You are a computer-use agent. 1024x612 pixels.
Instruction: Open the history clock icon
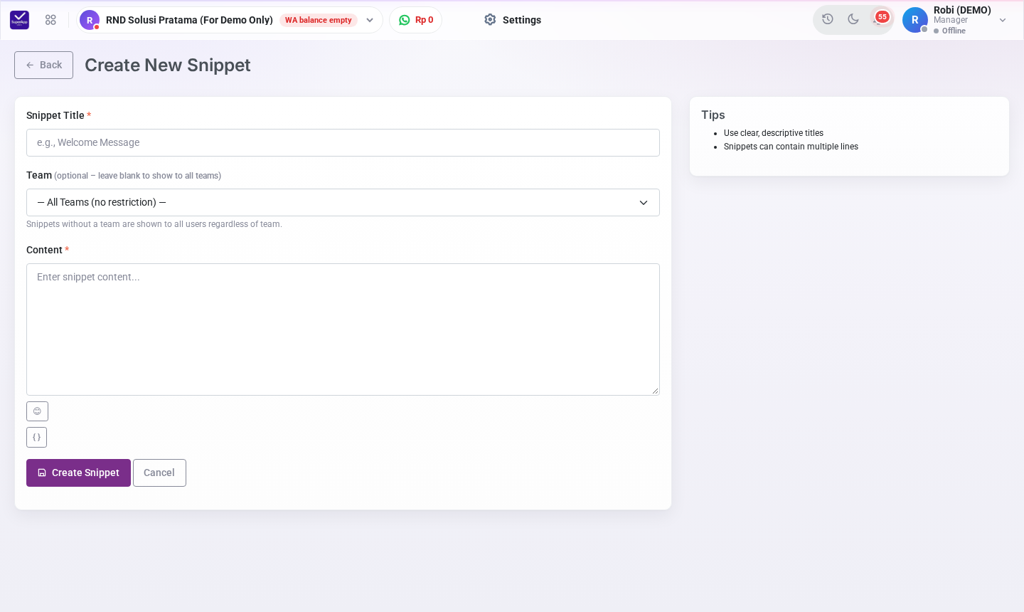point(828,19)
